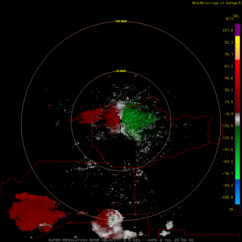The width and height of the screenshot is (242, 242).
Task: Click the -16.5 velocity scale value
Action: point(228,126)
